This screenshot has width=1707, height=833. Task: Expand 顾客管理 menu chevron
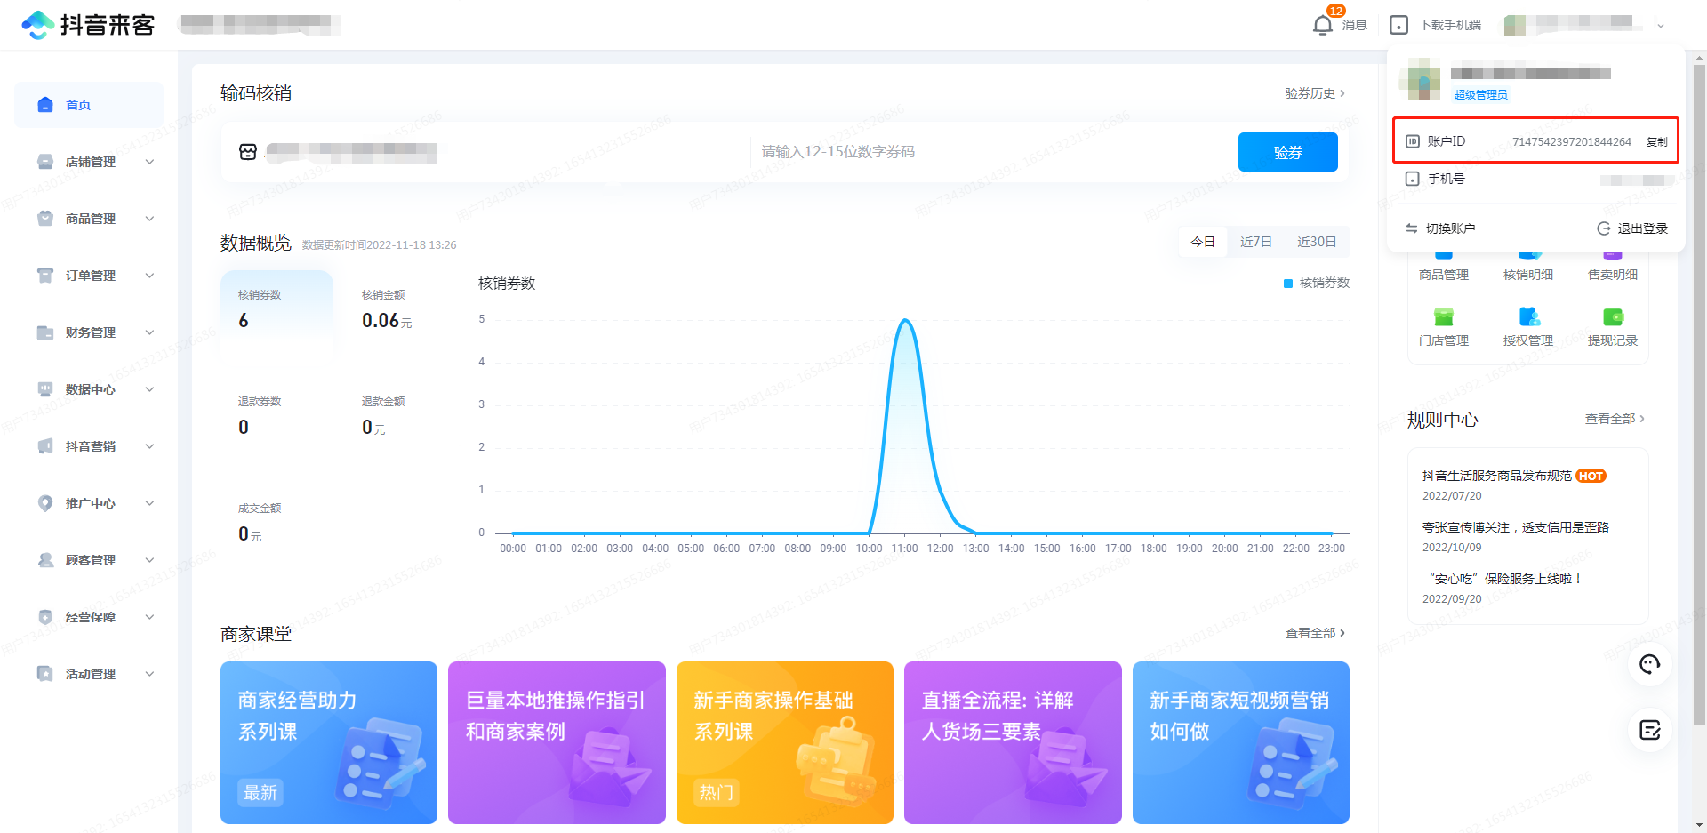coord(149,560)
